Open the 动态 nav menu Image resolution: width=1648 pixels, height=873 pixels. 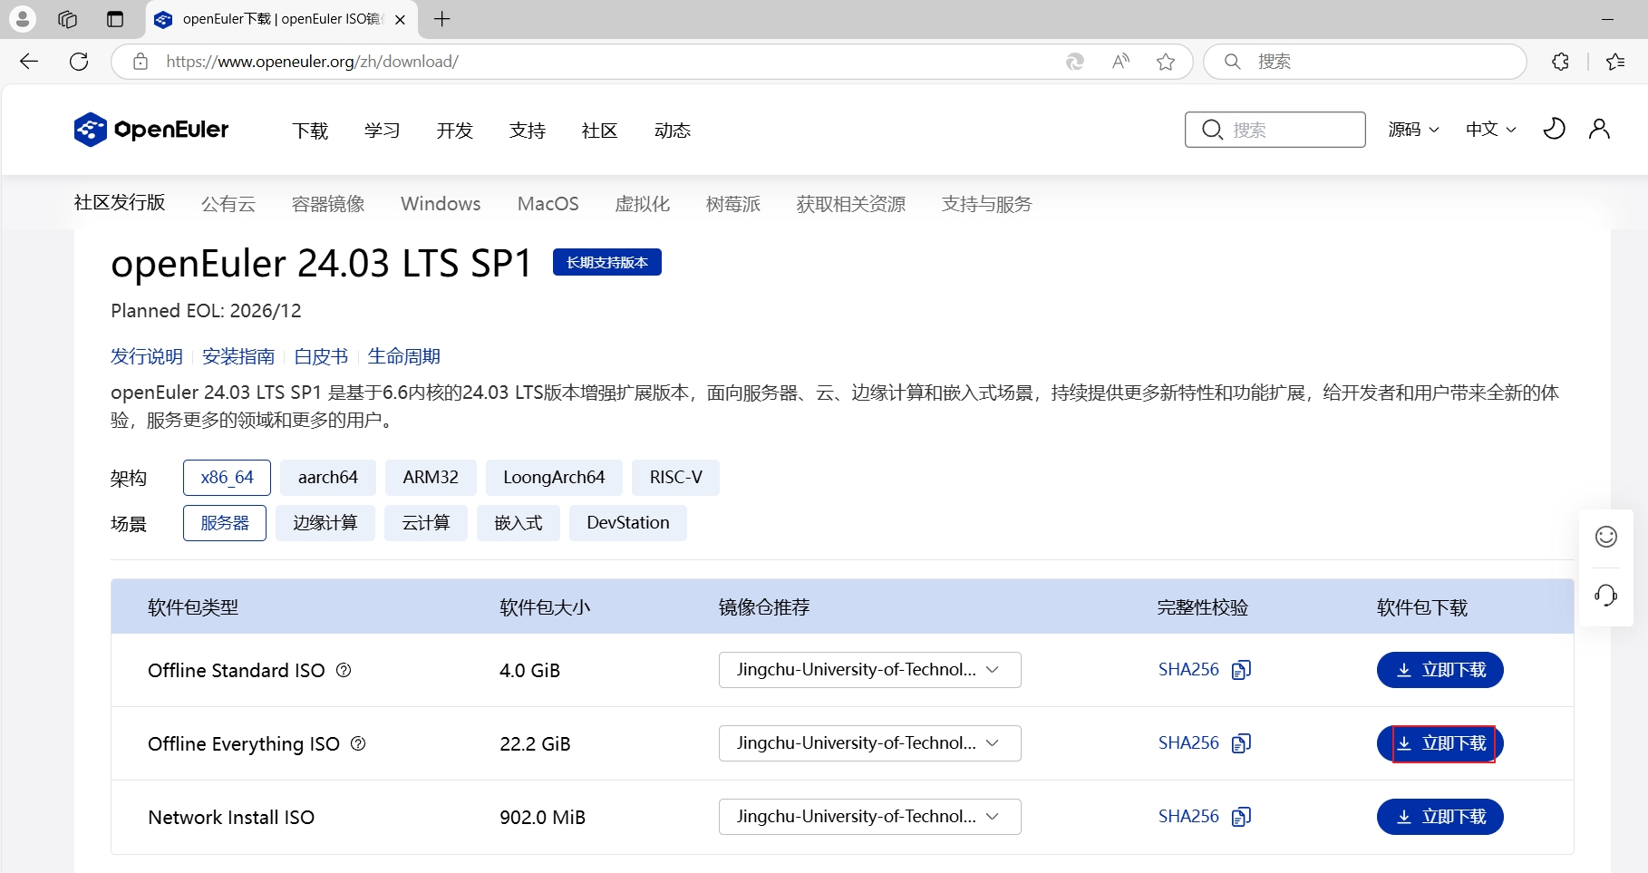tap(673, 131)
